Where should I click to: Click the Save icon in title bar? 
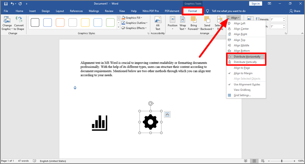click(x=6, y=4)
